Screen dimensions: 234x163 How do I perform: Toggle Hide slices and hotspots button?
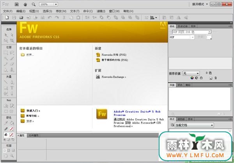coord(6,111)
